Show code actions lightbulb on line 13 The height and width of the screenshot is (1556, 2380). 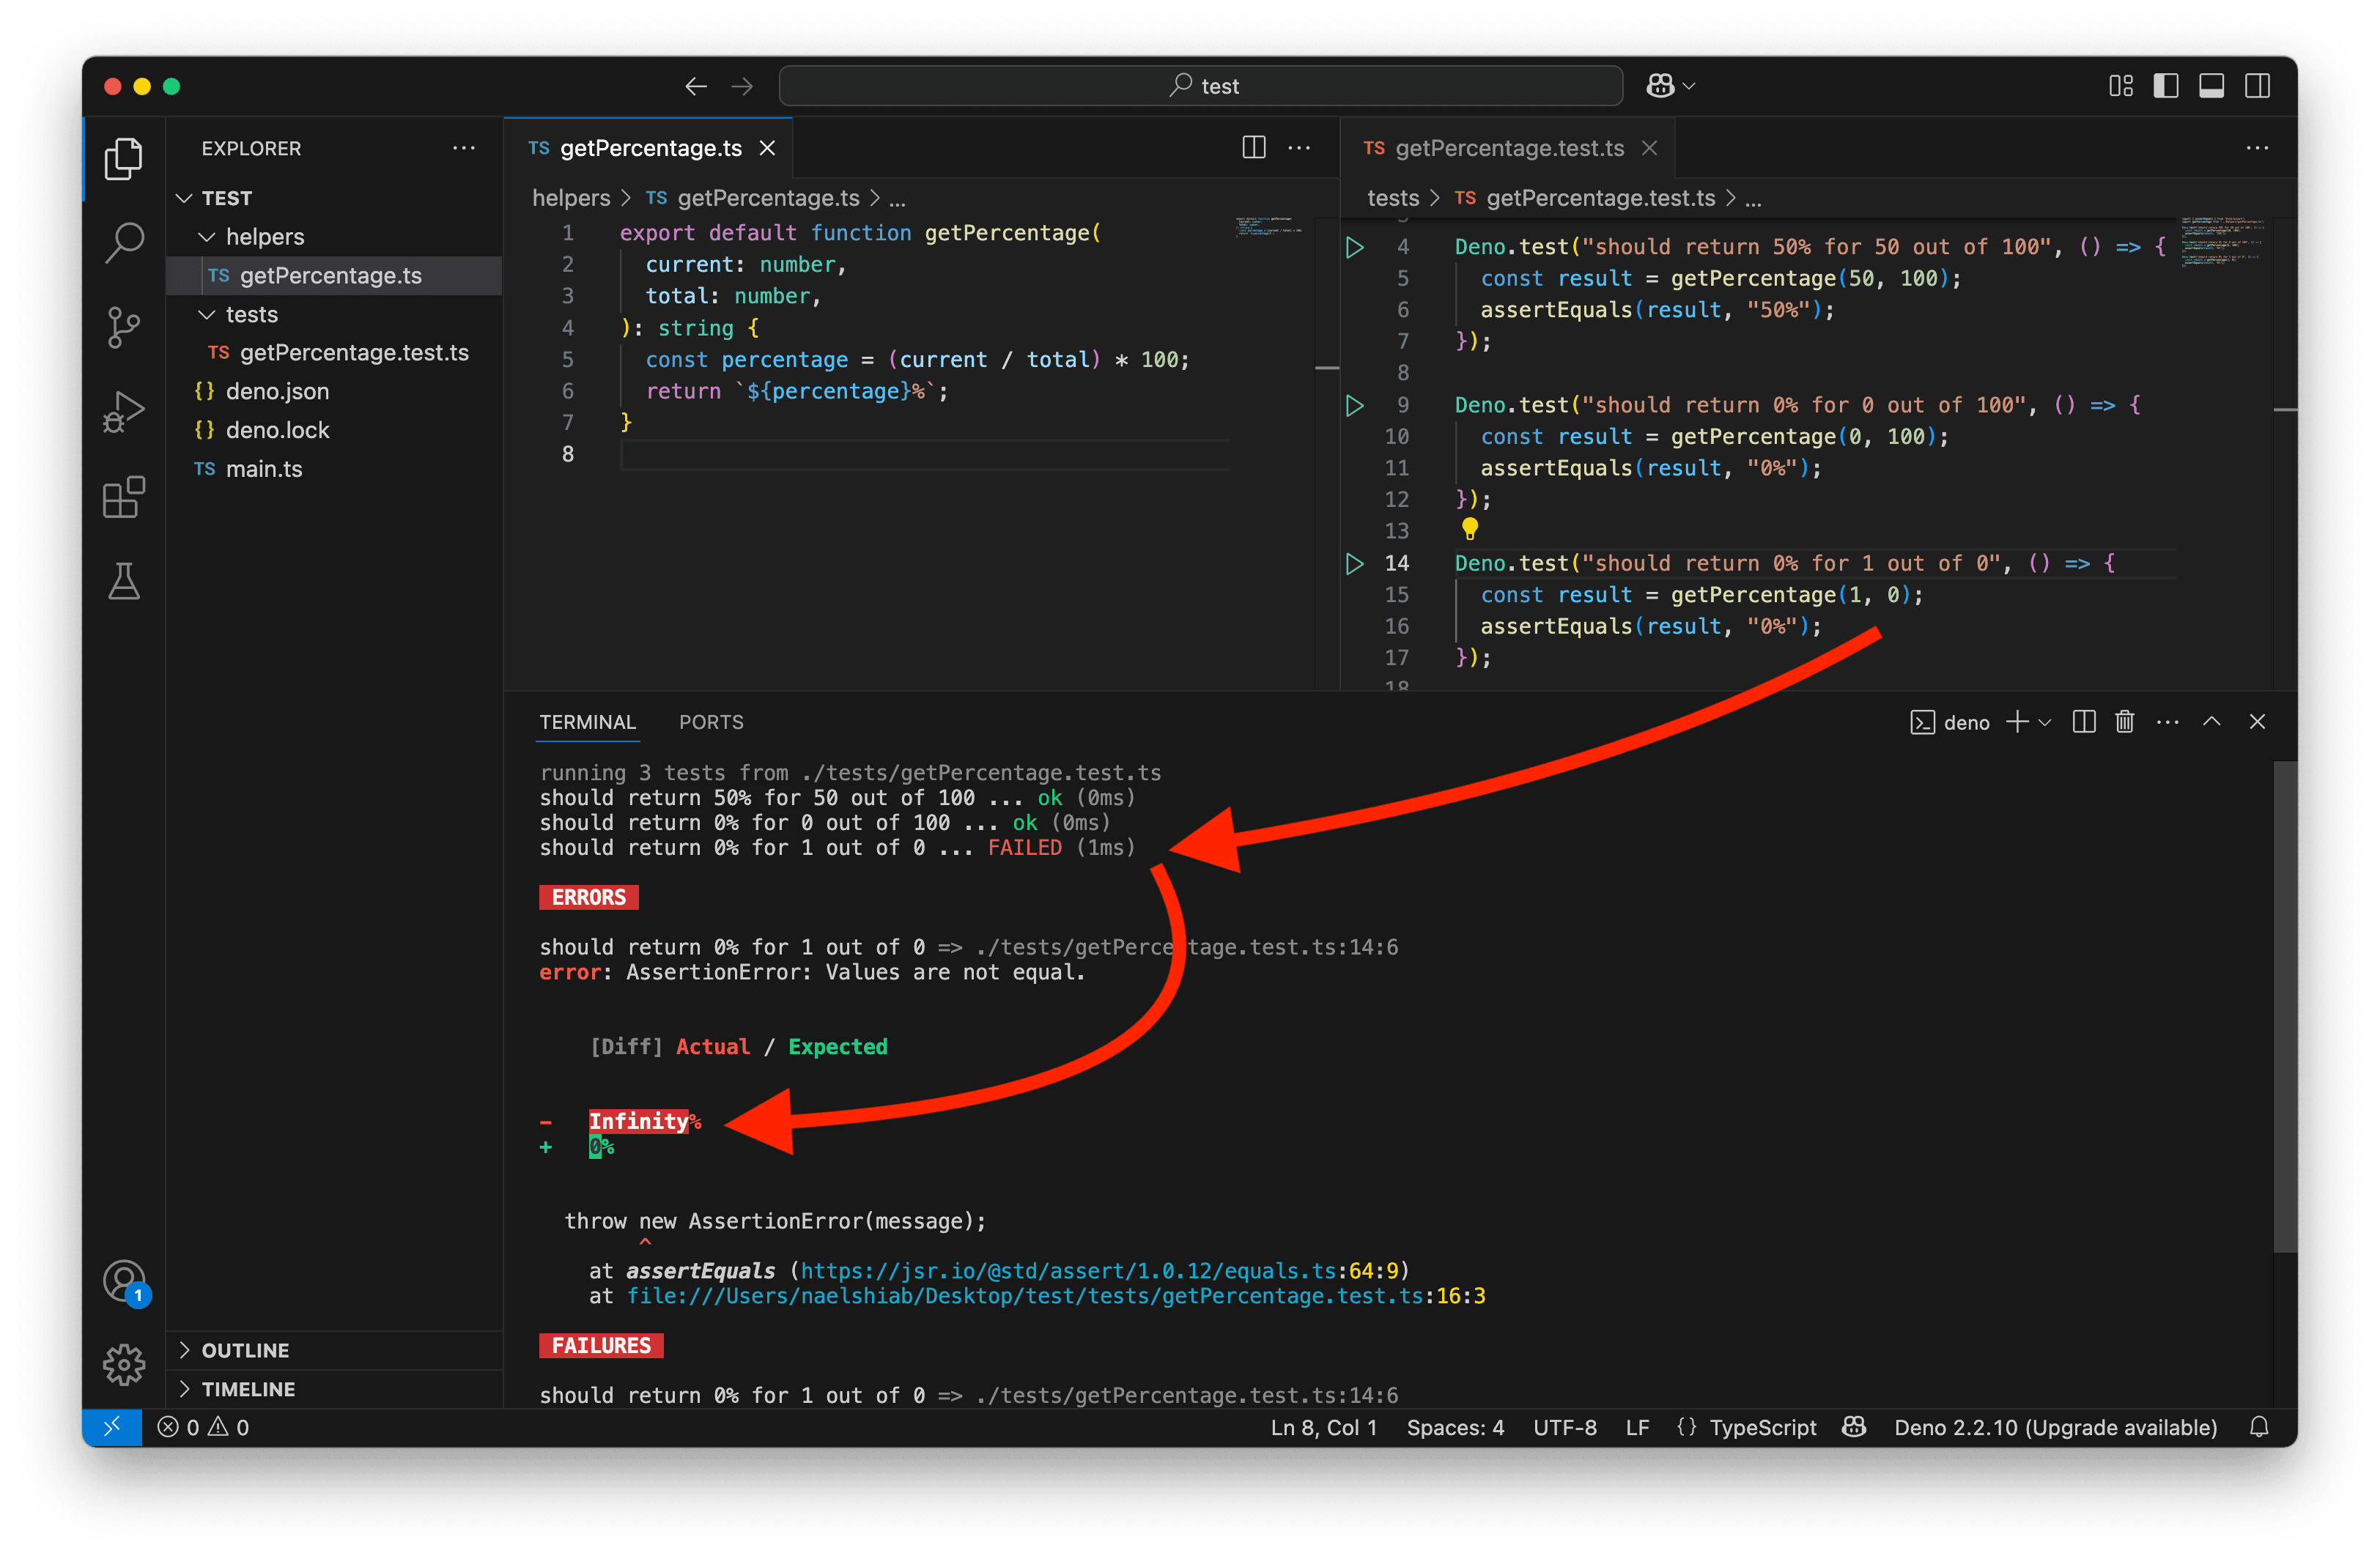pyautogui.click(x=1469, y=529)
